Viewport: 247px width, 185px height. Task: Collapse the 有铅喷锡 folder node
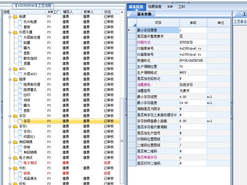10,142
